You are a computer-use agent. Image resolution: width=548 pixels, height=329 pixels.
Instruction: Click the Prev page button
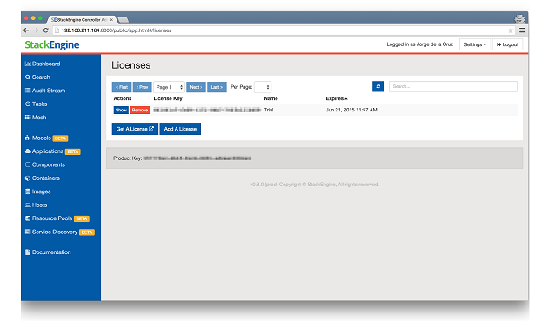coord(143,87)
